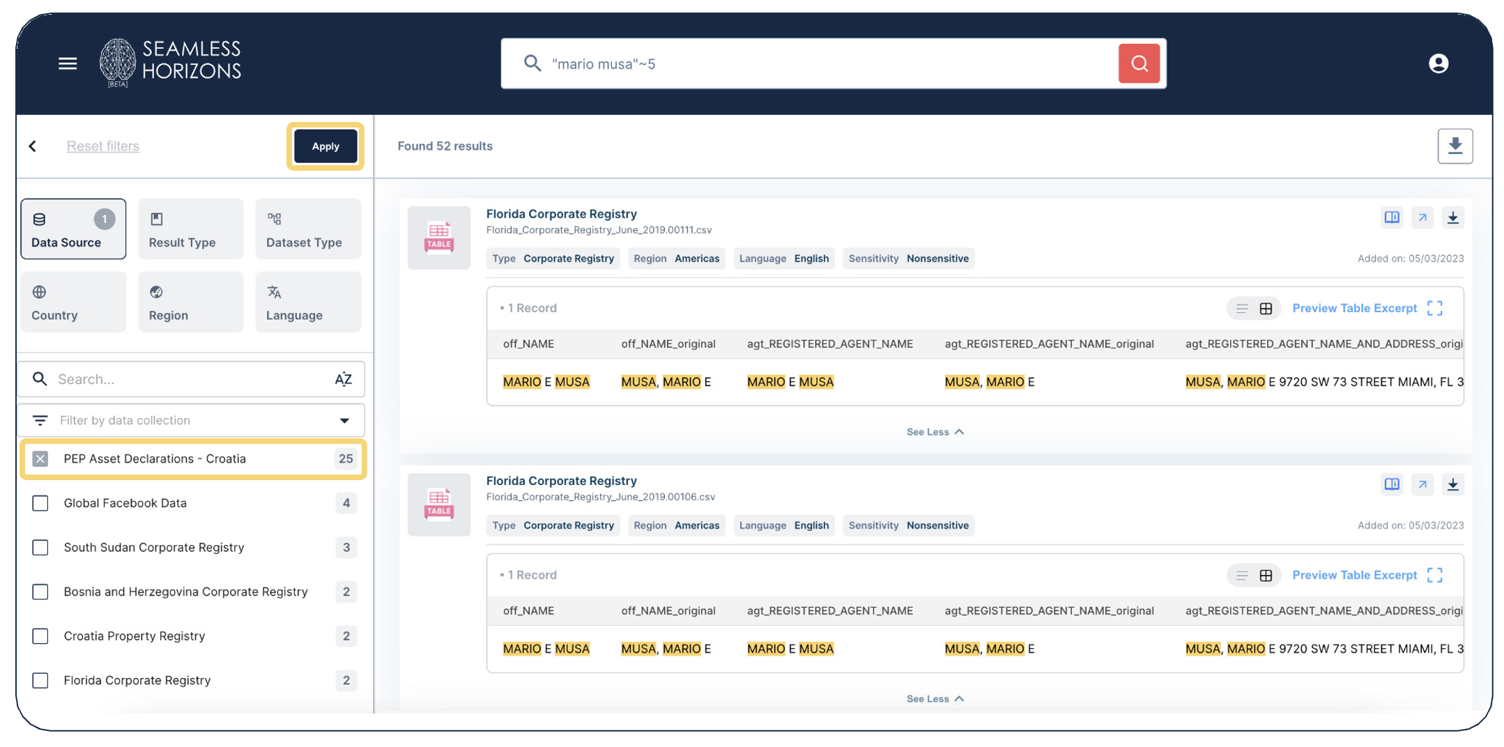The height and width of the screenshot is (747, 1504).
Task: Click the red search submit button
Action: click(1138, 63)
